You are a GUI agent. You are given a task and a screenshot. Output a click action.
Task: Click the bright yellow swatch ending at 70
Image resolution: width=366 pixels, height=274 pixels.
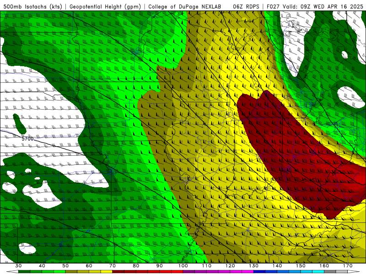coord(107,272)
